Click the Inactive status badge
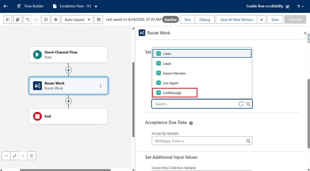 pos(171,20)
